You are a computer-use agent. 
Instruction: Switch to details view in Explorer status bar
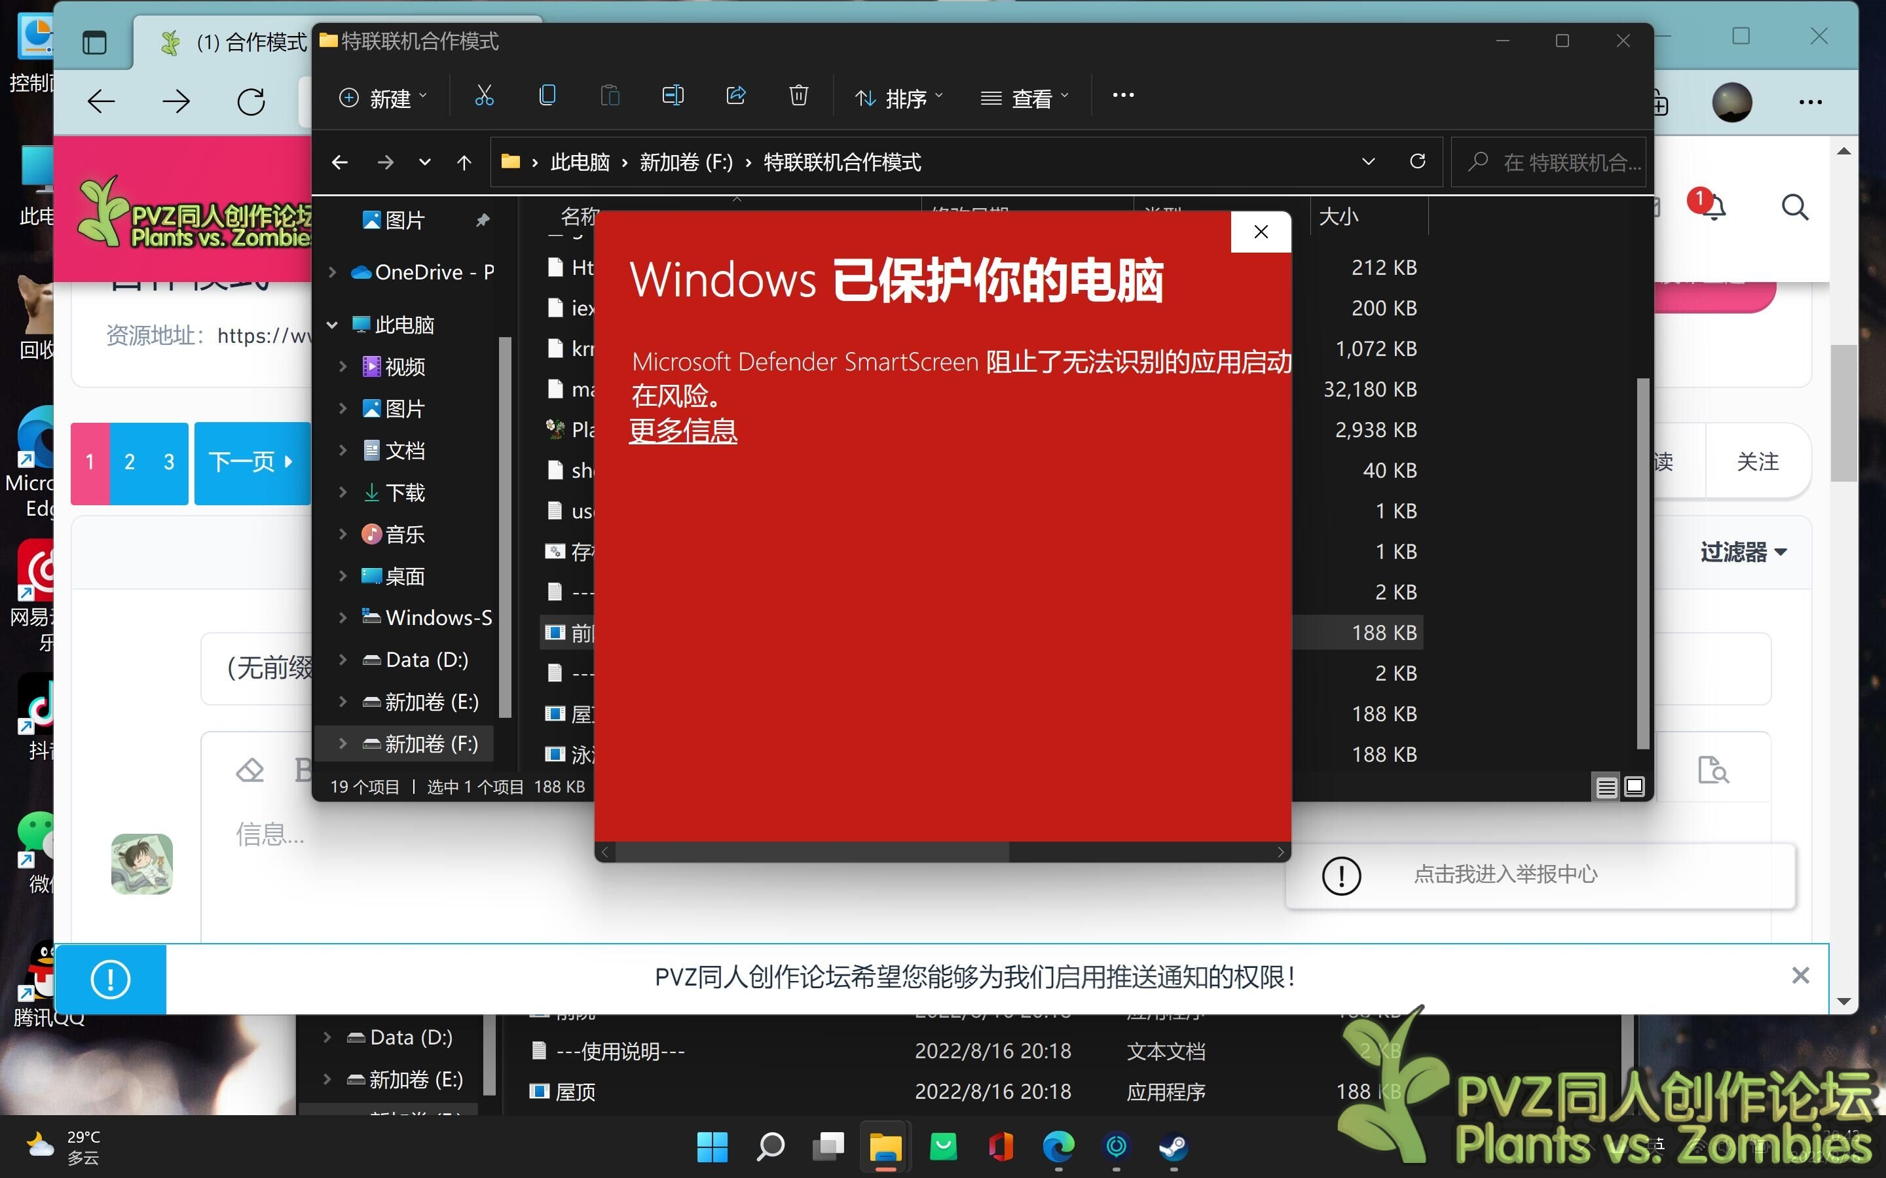click(x=1606, y=787)
